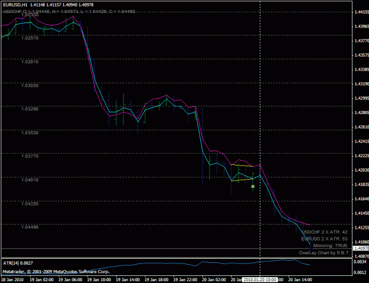This screenshot has width=369, height=283.
Task: Click the 0.0012 ATR scale value
Action: tap(361, 272)
